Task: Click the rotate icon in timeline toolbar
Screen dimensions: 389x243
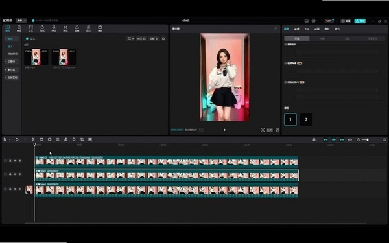Action: pos(74,139)
